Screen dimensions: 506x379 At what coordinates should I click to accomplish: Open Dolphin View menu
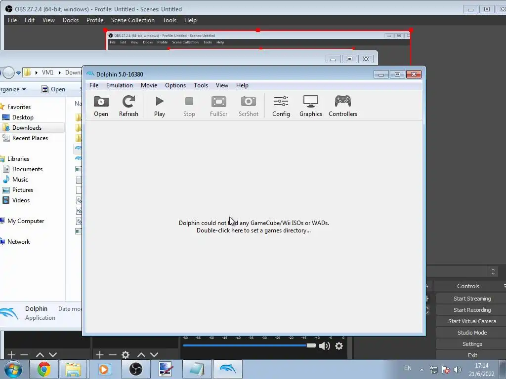point(222,85)
